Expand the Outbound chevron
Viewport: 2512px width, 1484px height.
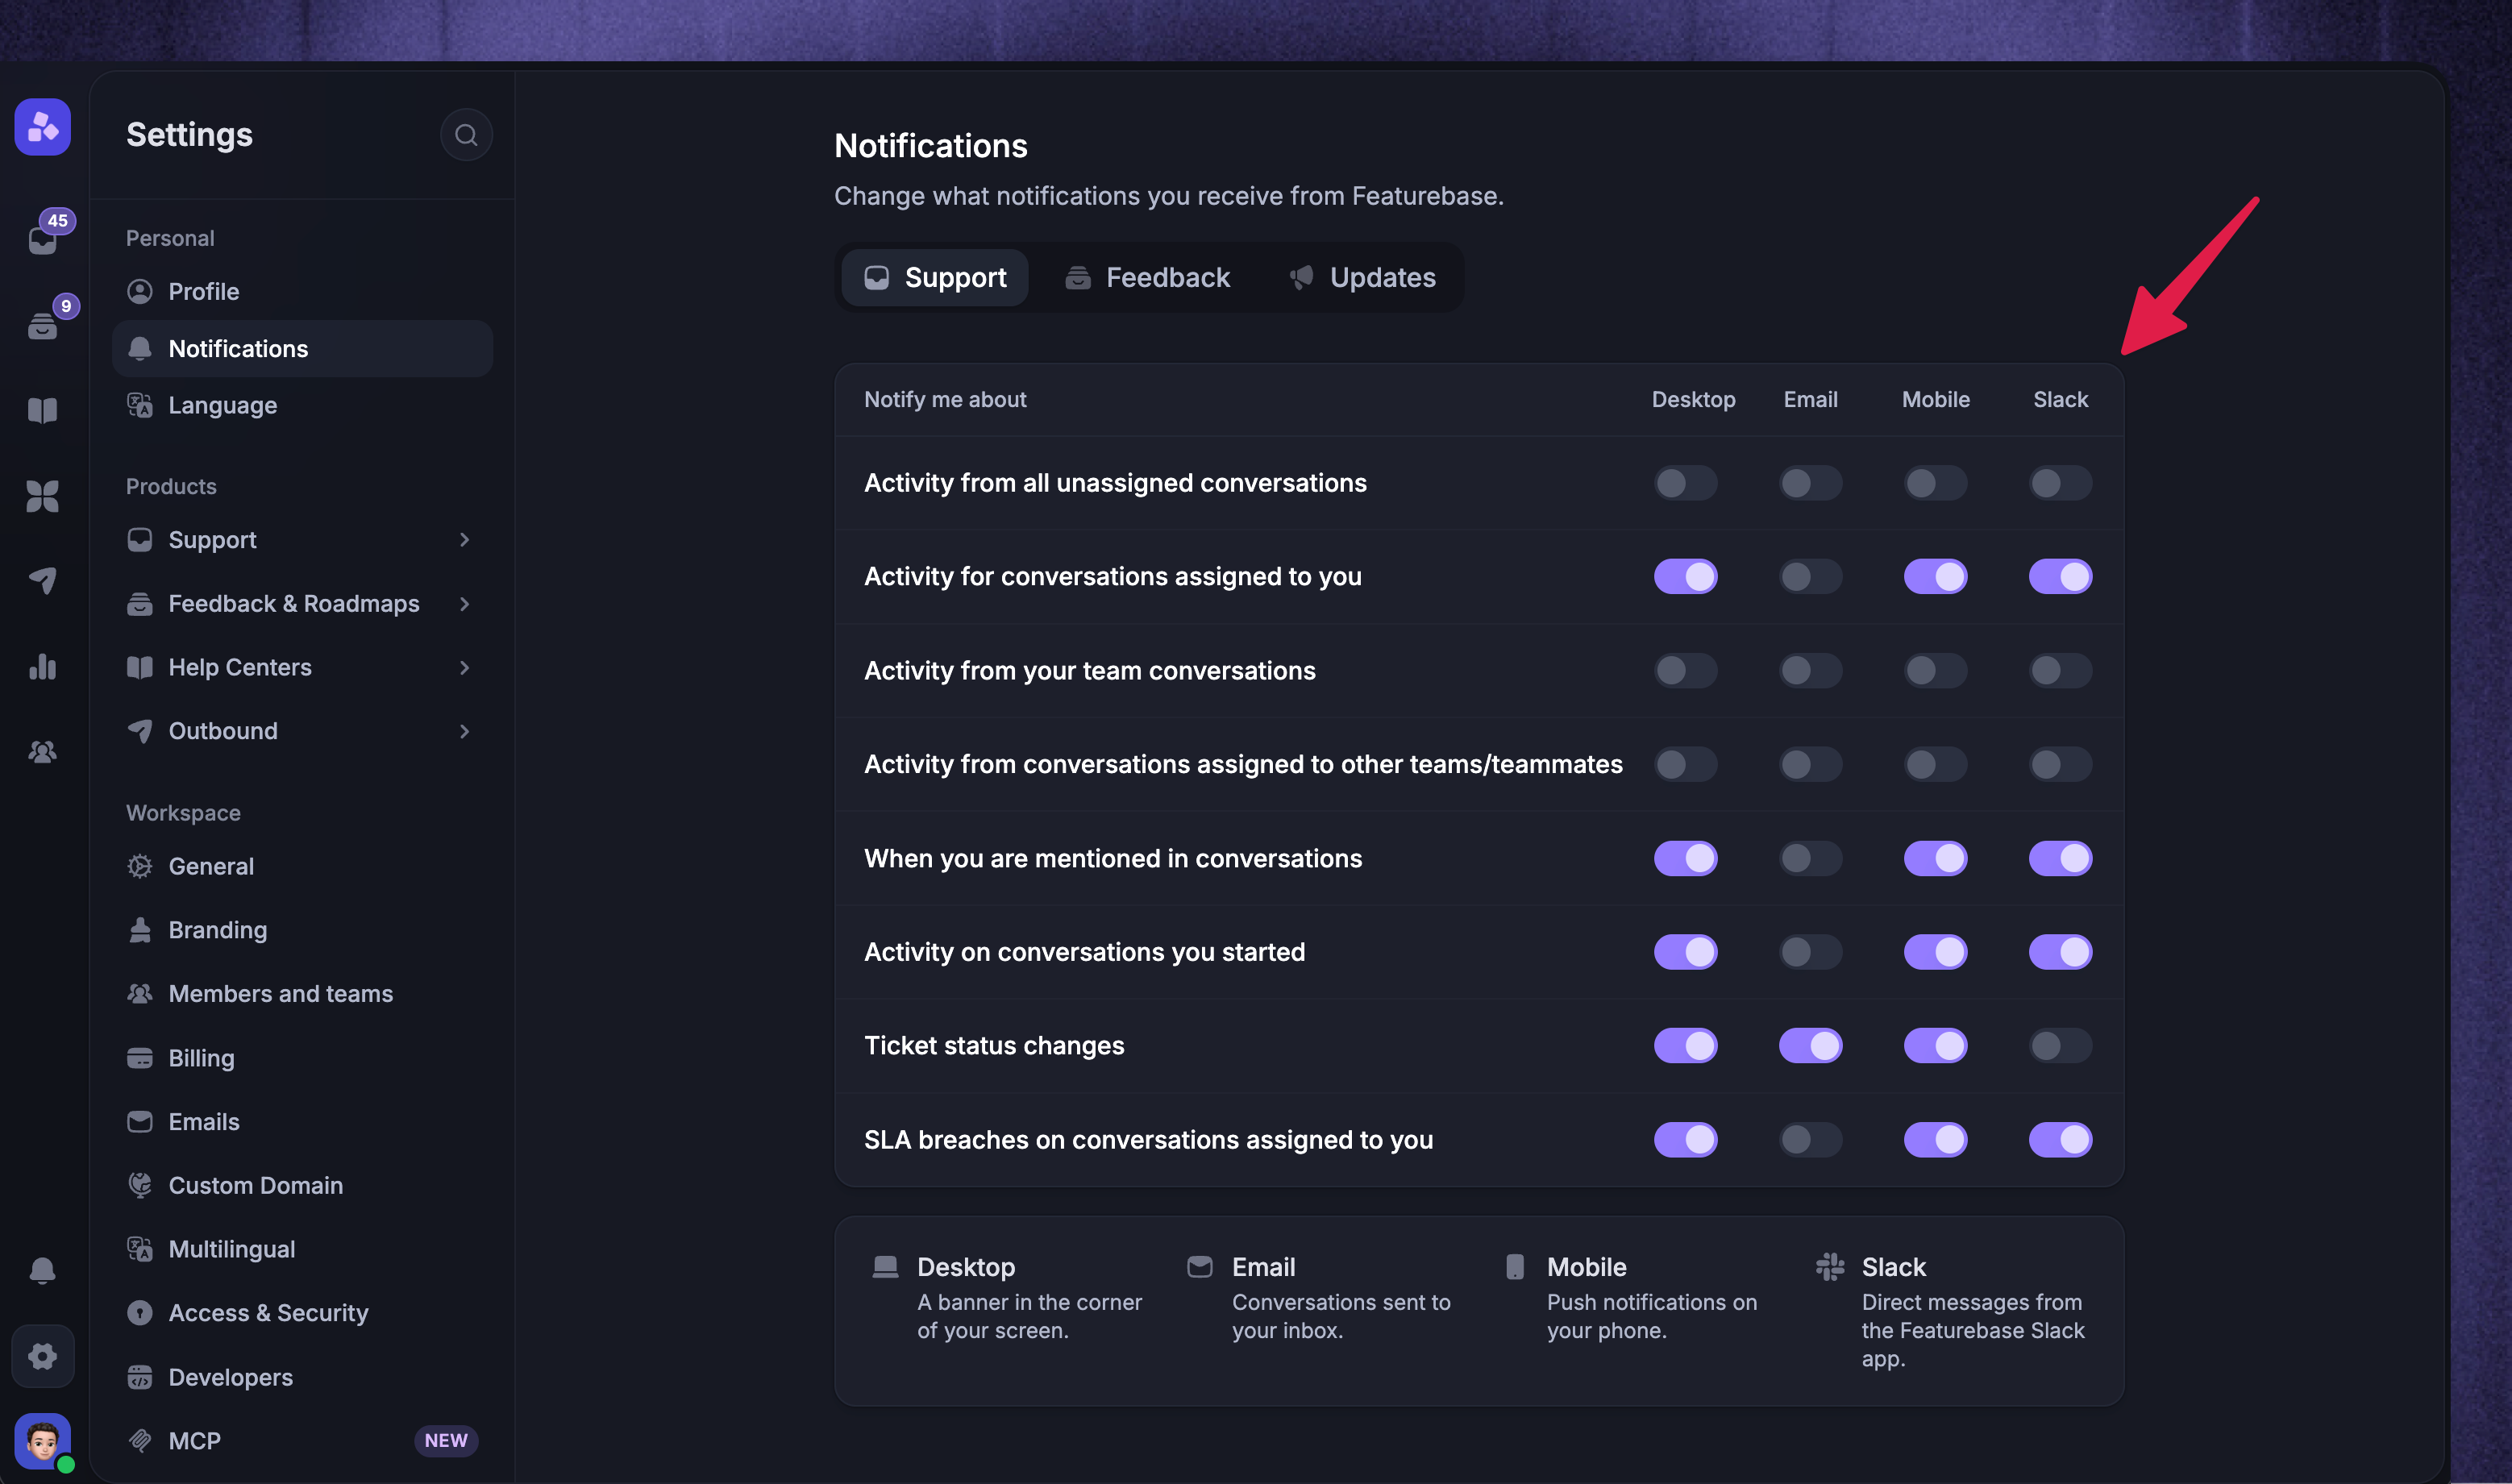tap(465, 731)
